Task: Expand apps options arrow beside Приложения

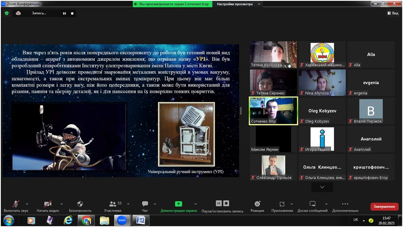Action: (291, 204)
